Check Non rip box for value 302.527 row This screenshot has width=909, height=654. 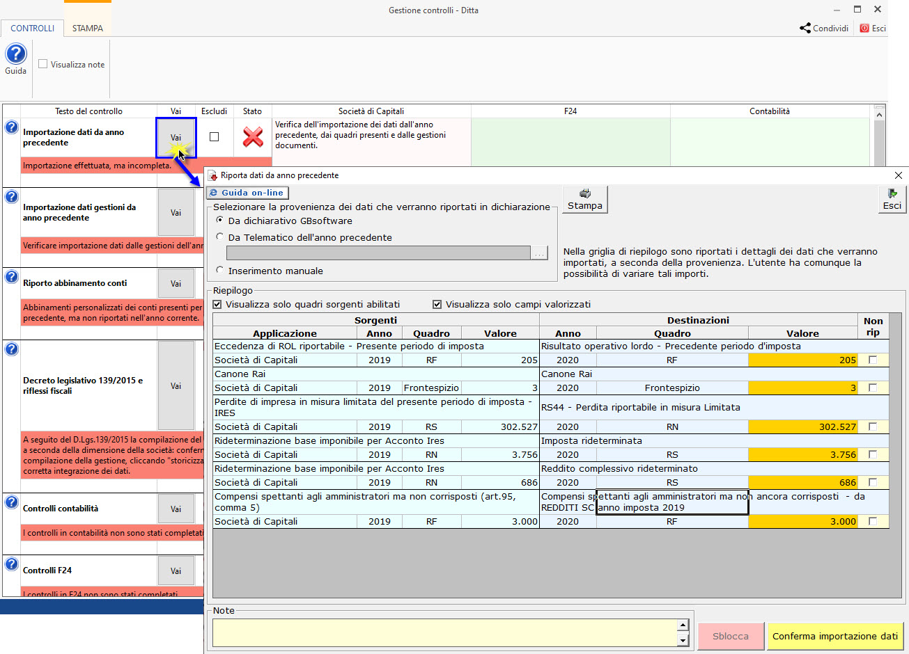[x=873, y=426]
